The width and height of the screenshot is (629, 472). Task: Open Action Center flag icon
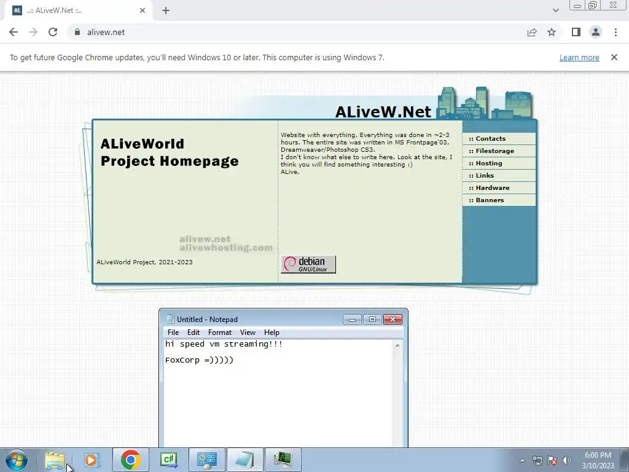(x=552, y=460)
